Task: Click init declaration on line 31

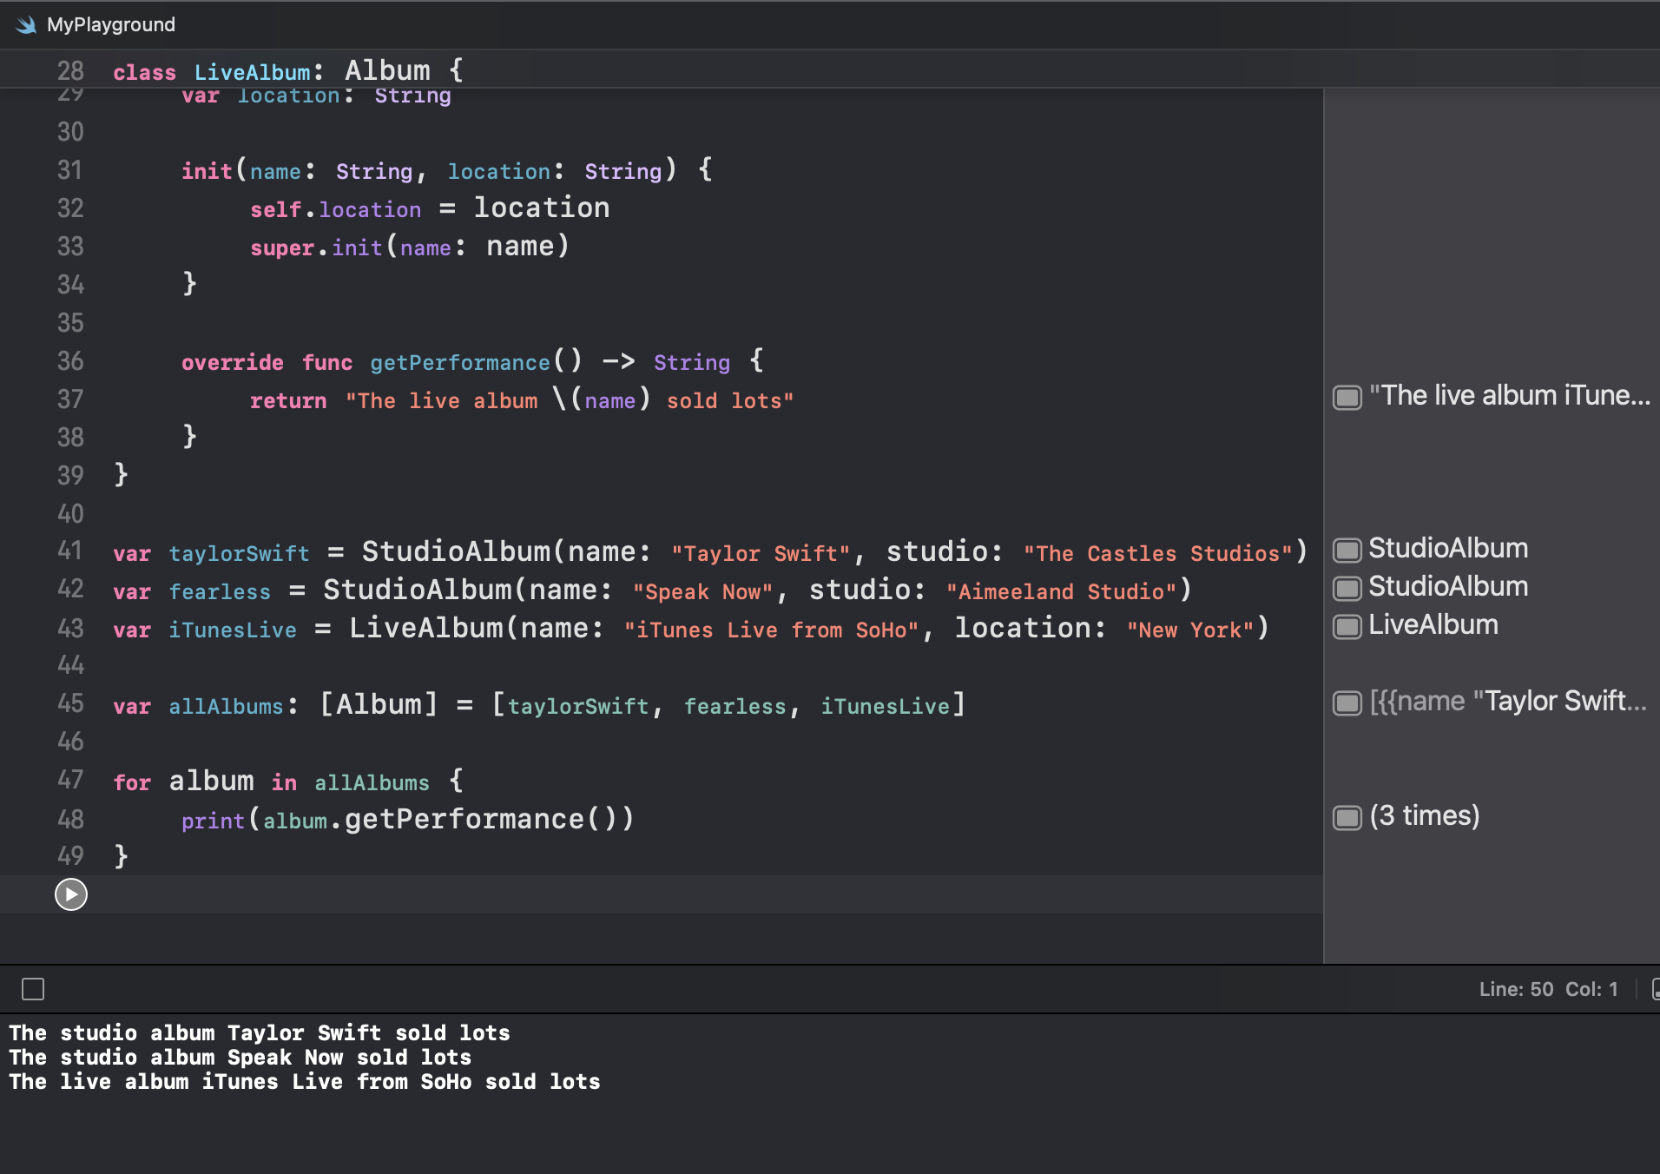Action: pos(446,170)
